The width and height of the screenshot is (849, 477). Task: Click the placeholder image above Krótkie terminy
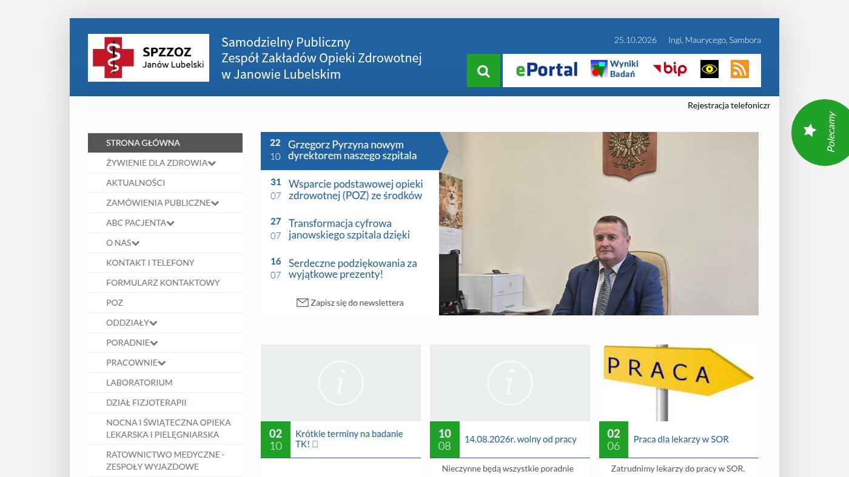(x=341, y=383)
